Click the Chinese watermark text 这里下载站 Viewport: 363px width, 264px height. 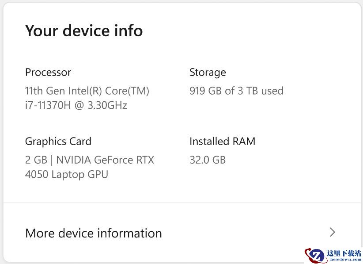[x=344, y=253]
